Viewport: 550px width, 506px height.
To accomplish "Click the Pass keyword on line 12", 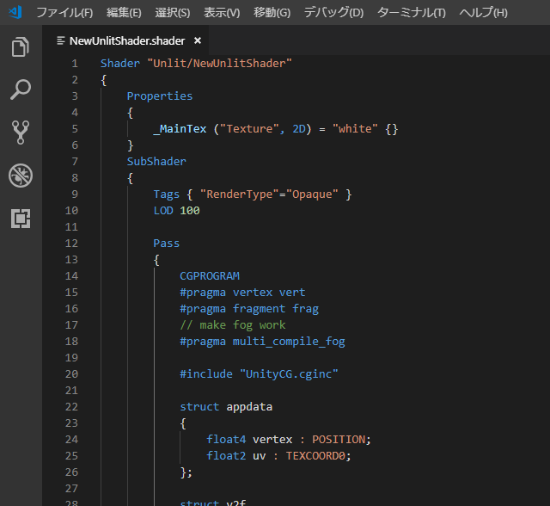I will click(166, 244).
